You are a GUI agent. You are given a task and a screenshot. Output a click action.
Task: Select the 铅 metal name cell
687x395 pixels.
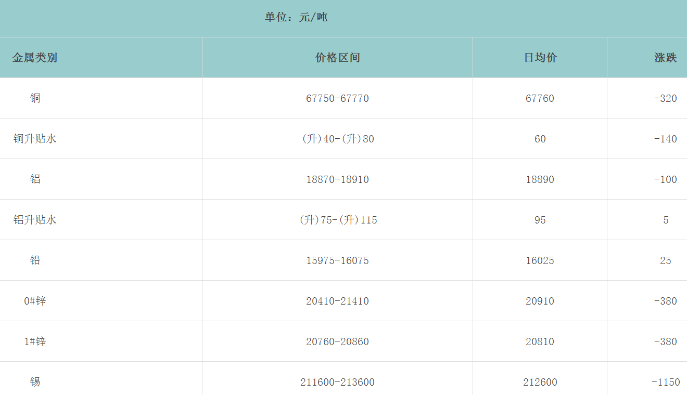[35, 260]
